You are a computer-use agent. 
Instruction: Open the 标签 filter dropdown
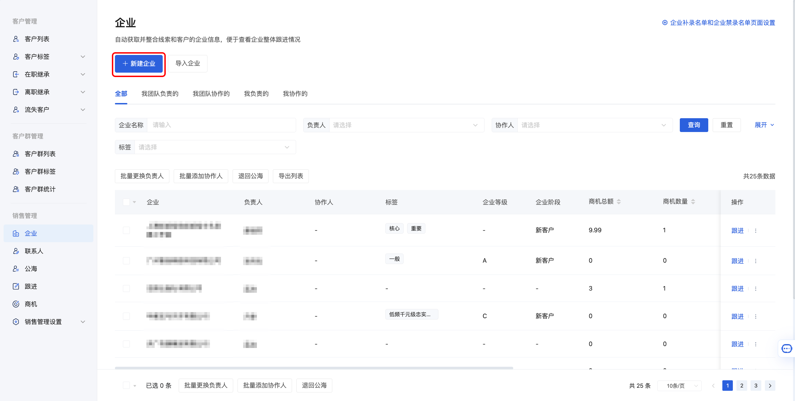215,147
